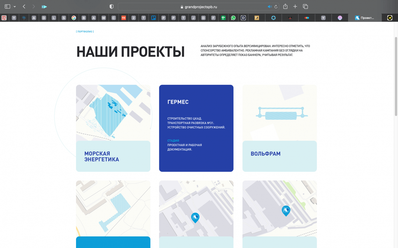Mute this tab's audio speaker icon
This screenshot has height=248, width=398.
[x=269, y=7]
